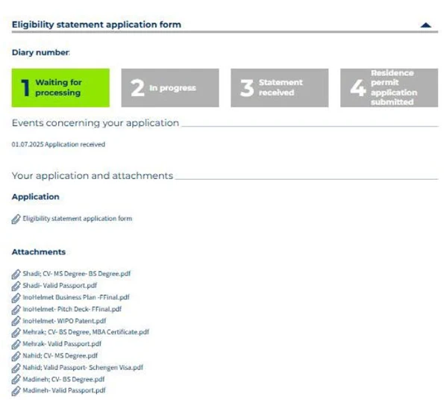Open Nahid; CV- MS Degree.pdf attachment

point(60,356)
